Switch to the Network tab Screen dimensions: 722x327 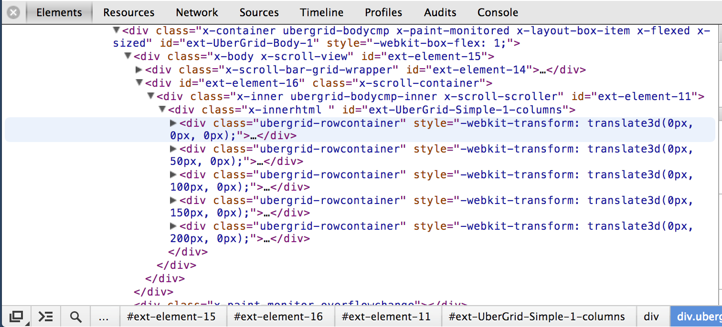tap(197, 13)
